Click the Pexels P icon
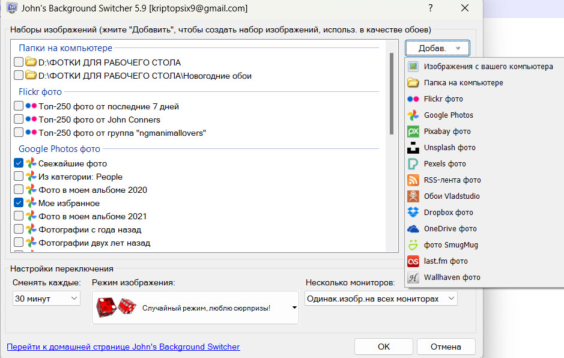Image resolution: width=564 pixels, height=358 pixels. 413,164
